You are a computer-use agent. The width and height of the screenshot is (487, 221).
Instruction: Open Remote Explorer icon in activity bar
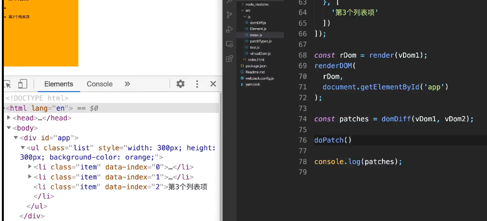(229, 44)
